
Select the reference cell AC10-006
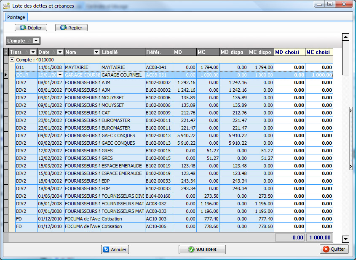159,226
